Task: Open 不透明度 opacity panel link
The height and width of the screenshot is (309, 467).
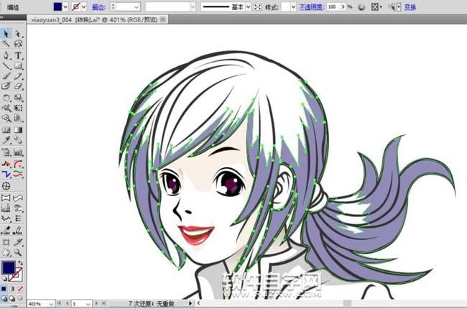Action: (311, 7)
